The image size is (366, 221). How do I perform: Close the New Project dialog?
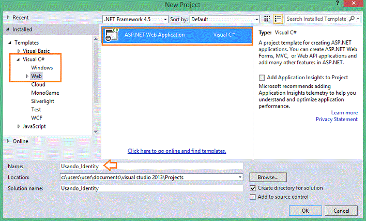tap(354, 3)
